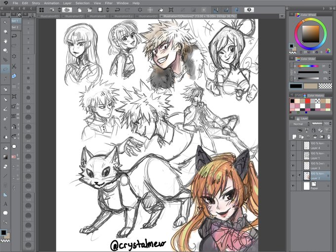Click the Save icon in toolbar
This screenshot has height=252, width=336.
tap(100, 10)
